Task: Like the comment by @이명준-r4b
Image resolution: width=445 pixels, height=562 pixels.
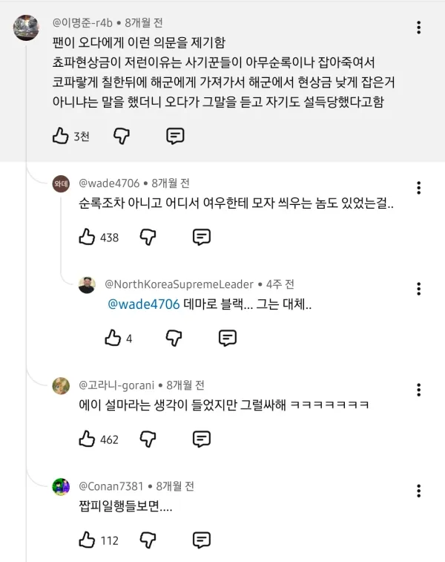Action: [x=60, y=136]
